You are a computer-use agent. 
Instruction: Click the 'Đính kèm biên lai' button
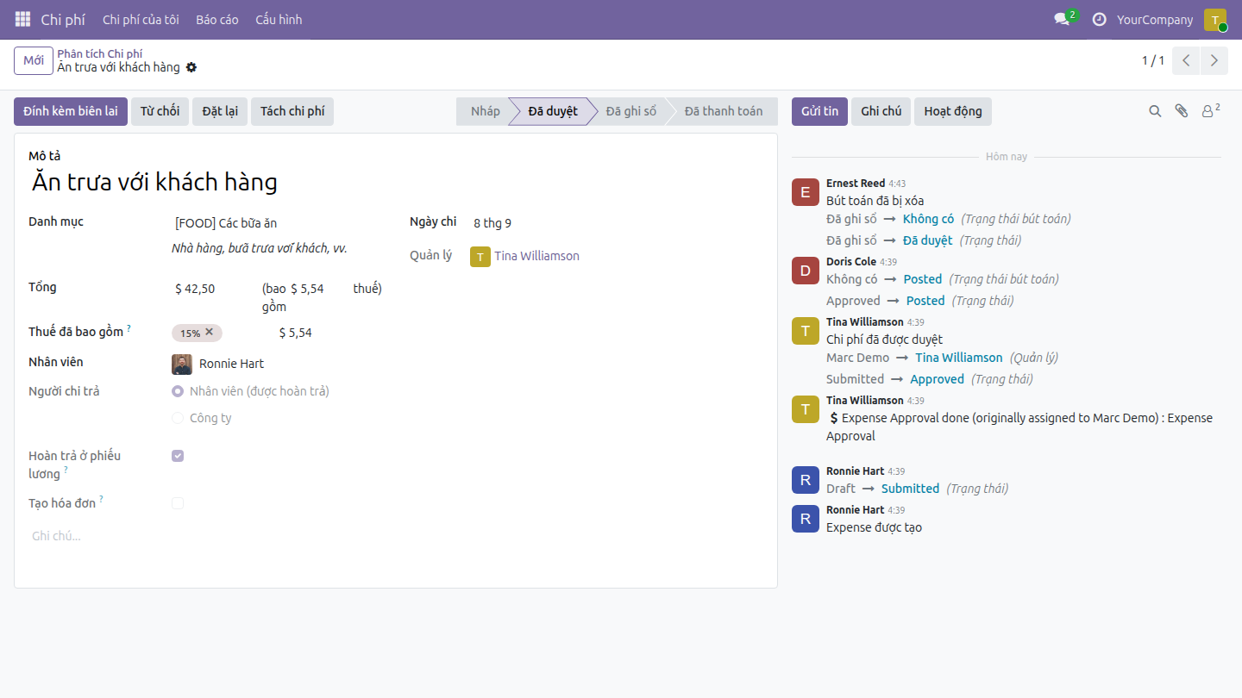71,111
